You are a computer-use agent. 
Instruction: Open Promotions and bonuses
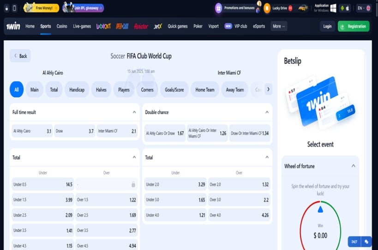point(237,8)
